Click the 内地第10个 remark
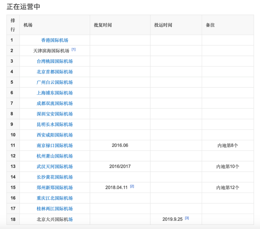This screenshot has height=229, width=260. [x=227, y=166]
